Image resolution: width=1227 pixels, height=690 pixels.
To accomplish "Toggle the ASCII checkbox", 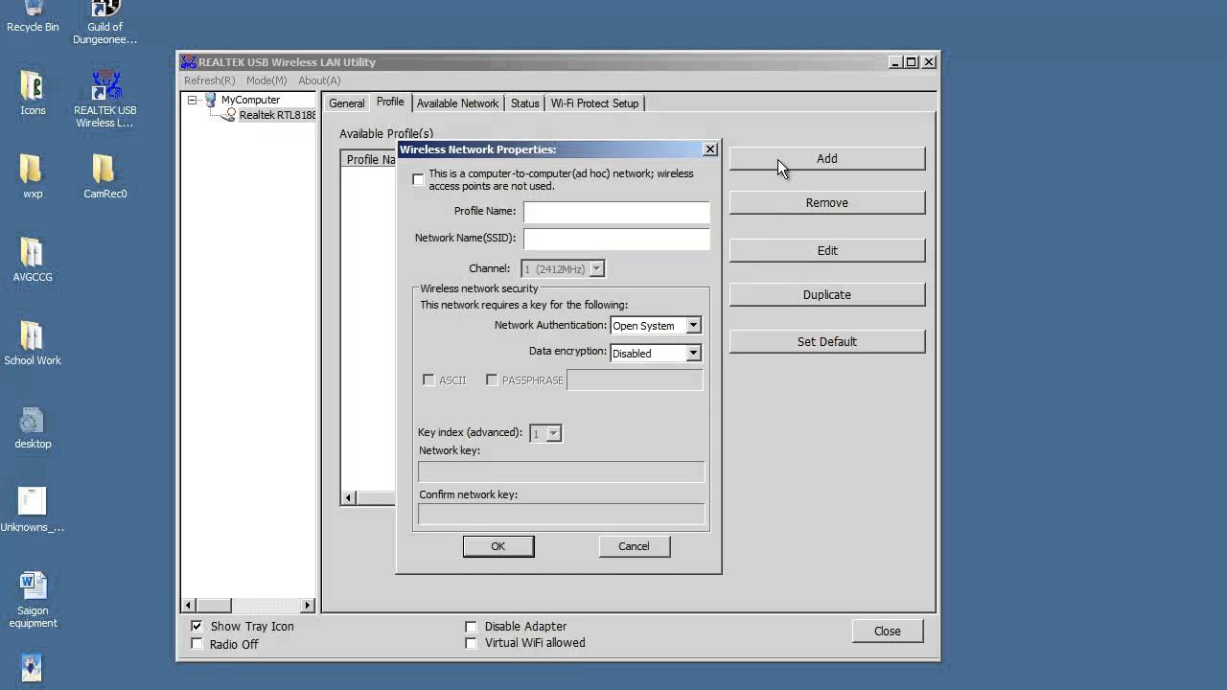I will (x=428, y=380).
